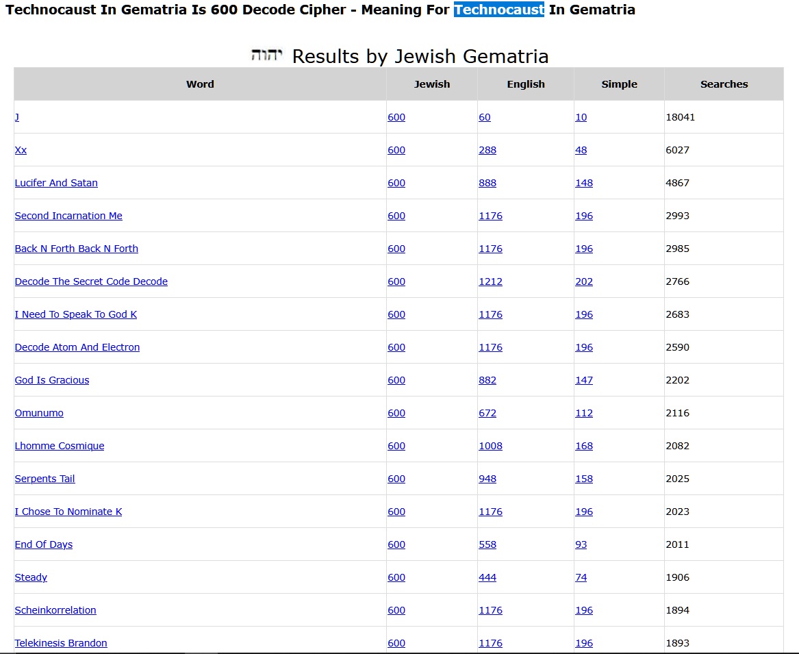Open the 'God Is Gracious' link
The height and width of the screenshot is (654, 799).
click(x=52, y=380)
